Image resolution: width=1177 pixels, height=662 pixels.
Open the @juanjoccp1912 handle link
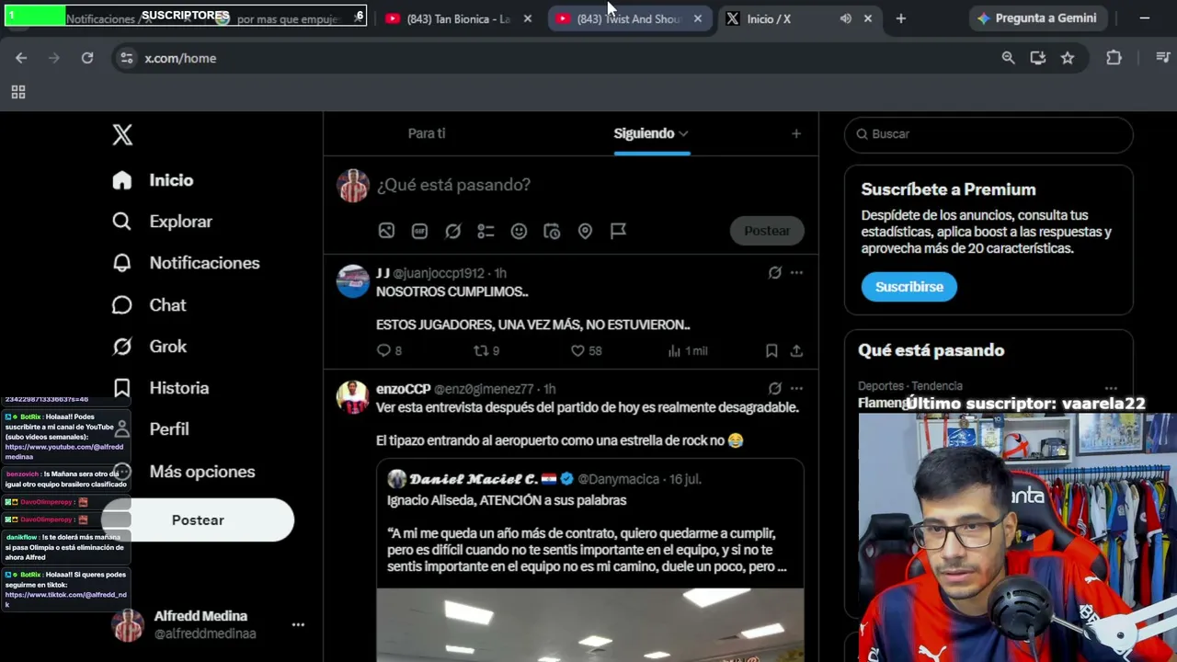tap(439, 273)
